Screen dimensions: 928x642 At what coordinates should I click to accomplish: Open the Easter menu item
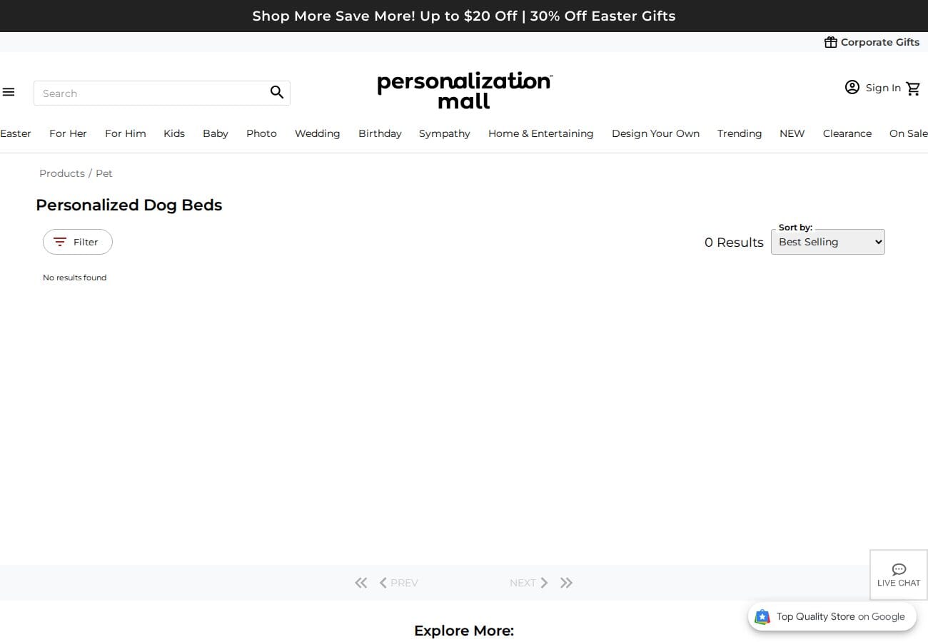[15, 133]
